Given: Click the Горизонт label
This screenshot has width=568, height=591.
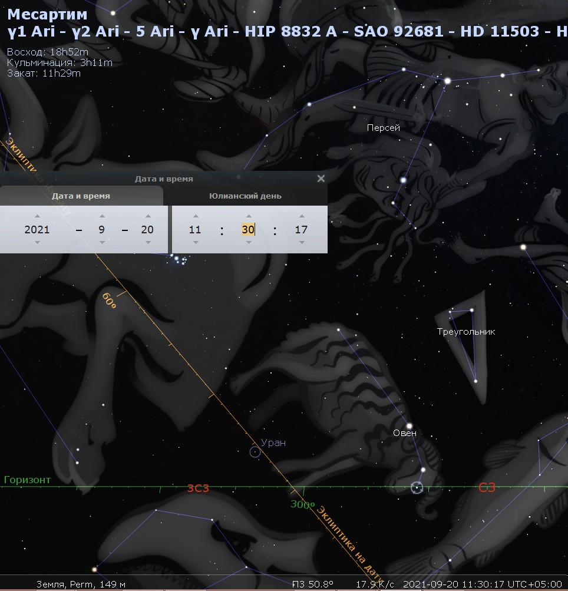Looking at the screenshot, I should 27,480.
